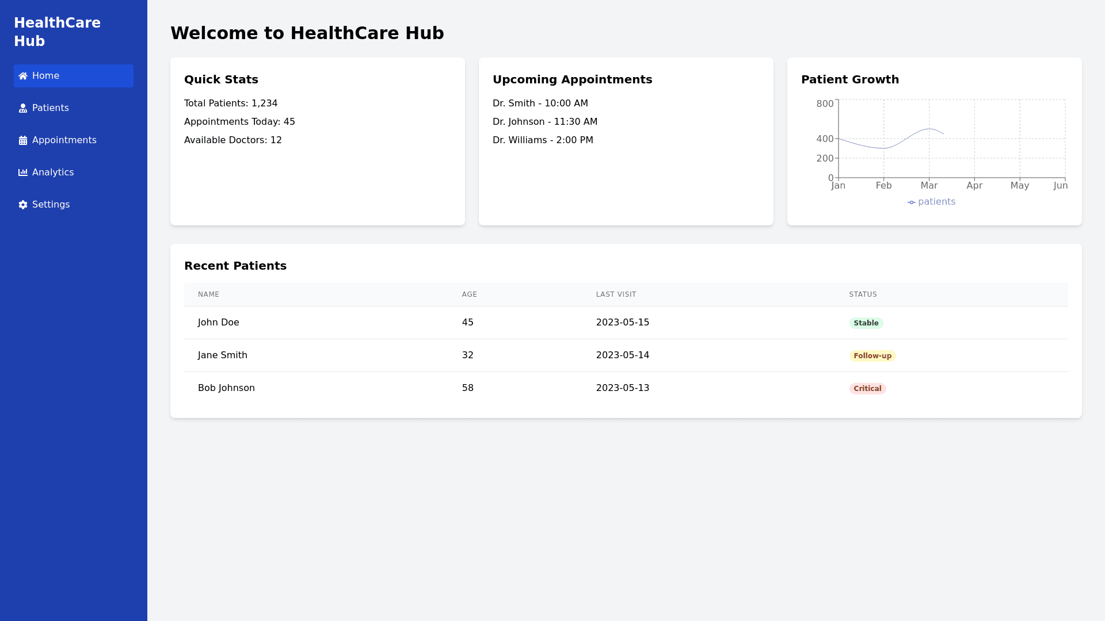Sort by the NAME column header

click(x=208, y=294)
